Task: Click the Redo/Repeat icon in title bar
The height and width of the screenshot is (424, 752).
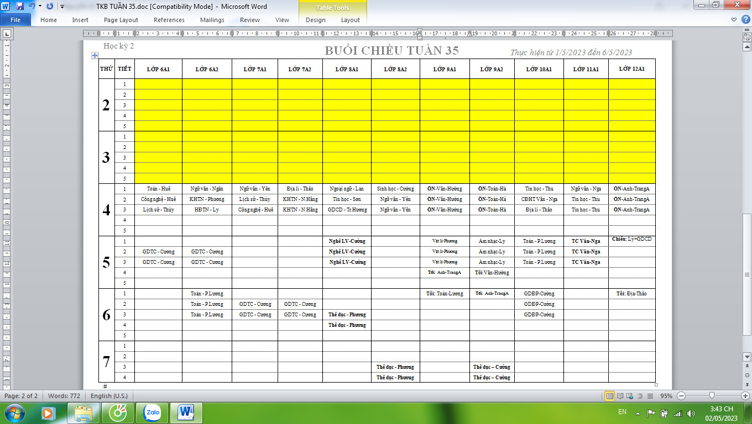Action: 50,7
